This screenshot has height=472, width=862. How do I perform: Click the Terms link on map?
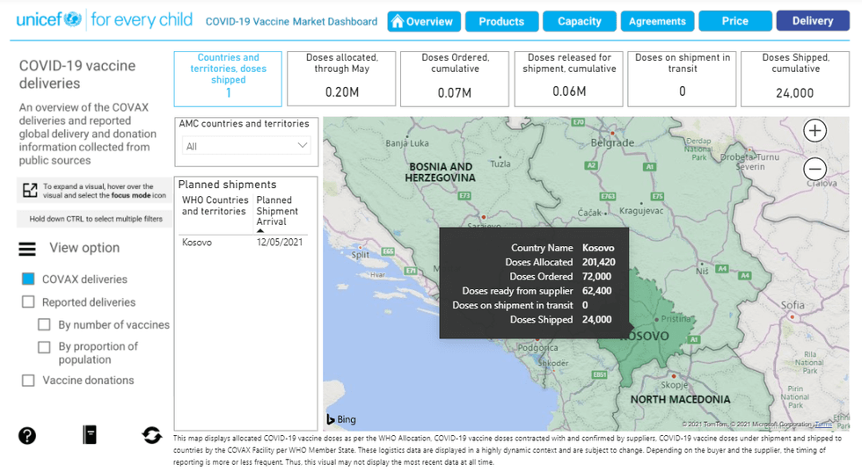[x=822, y=425]
